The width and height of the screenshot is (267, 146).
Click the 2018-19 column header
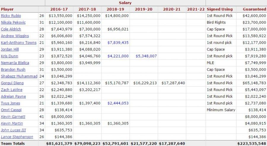(x=115, y=9)
